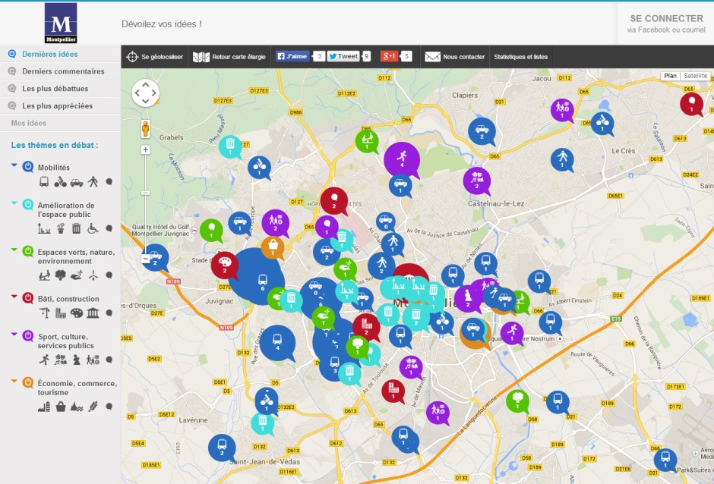This screenshot has width=714, height=484.
Task: Filter by bicycle icon under Mobilités
Action: pyautogui.click(x=60, y=182)
